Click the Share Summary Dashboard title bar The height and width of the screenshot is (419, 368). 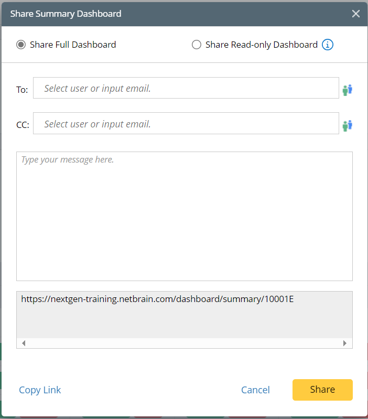(x=157, y=14)
